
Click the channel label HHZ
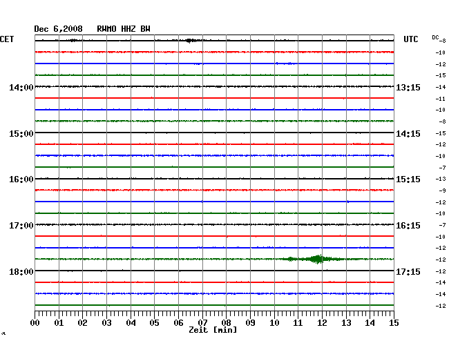click(128, 29)
